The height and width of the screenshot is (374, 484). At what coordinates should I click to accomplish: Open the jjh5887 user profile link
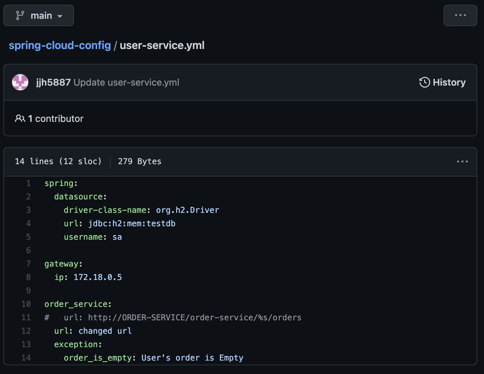point(53,83)
